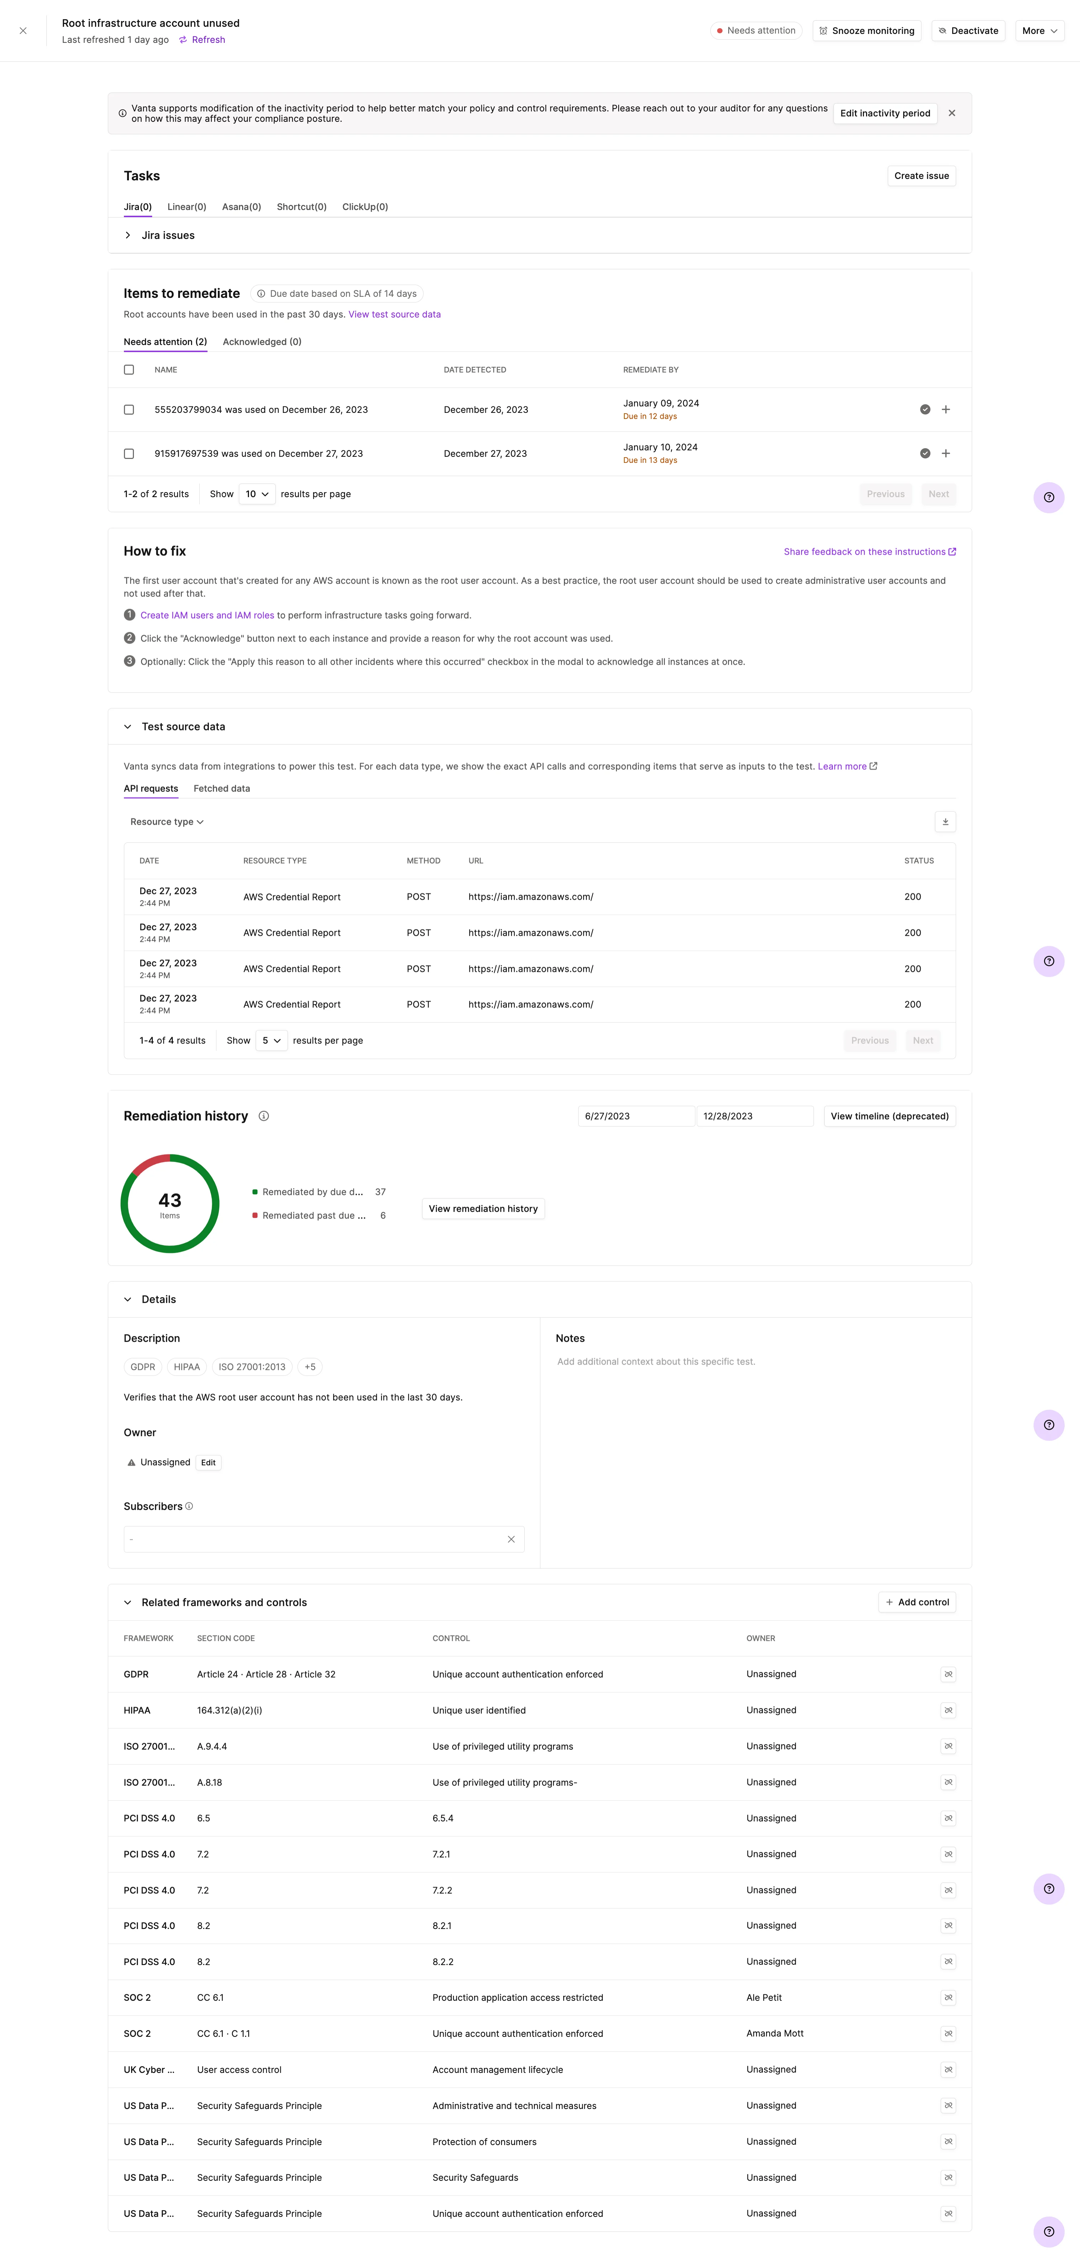Click info icon beside Remediation history
The image size is (1080, 2264).
point(264,1116)
